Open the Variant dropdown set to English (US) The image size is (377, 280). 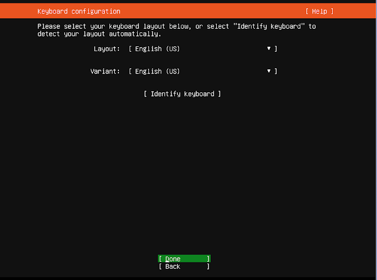click(203, 71)
